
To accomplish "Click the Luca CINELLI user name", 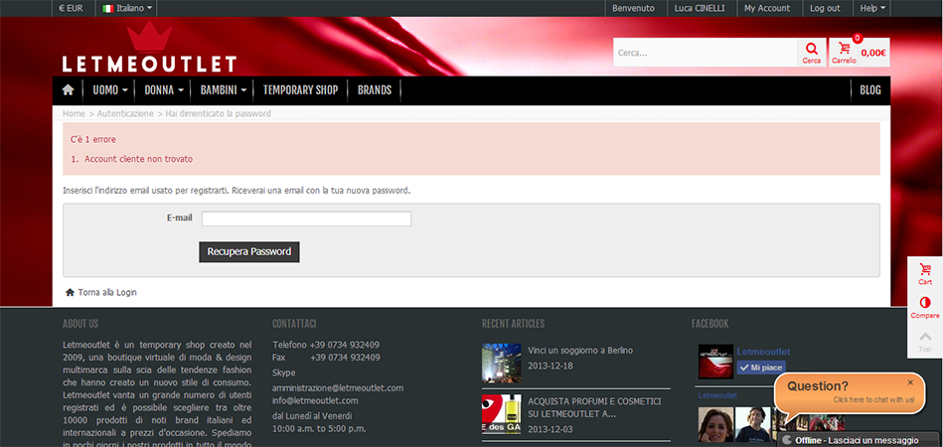I will point(700,8).
